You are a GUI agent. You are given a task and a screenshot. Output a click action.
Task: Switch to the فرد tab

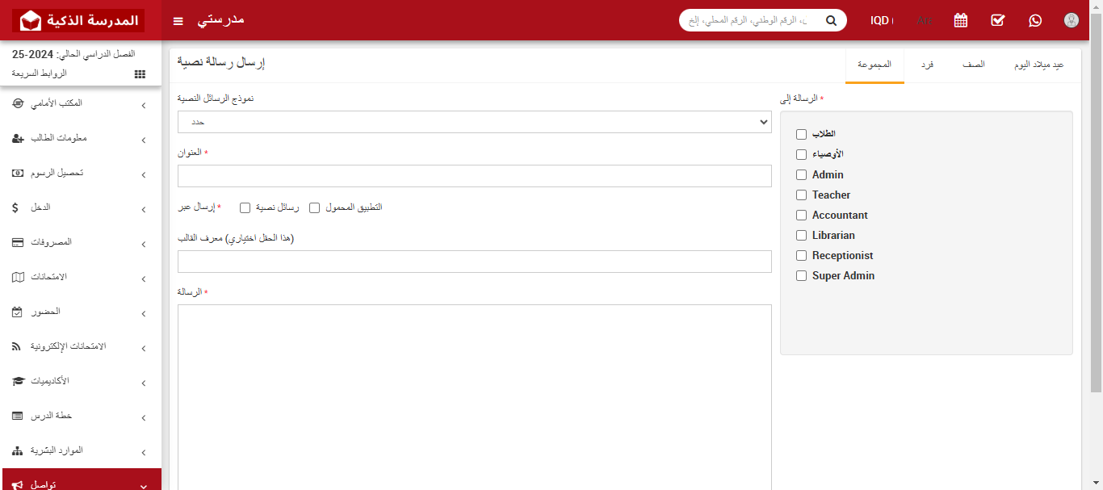click(x=928, y=65)
